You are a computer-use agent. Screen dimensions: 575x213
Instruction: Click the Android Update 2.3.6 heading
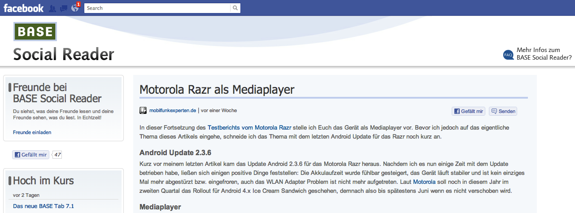pyautogui.click(x=175, y=152)
